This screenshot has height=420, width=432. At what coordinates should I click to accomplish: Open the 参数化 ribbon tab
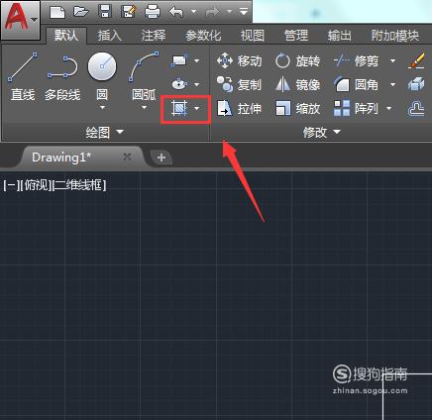click(202, 36)
